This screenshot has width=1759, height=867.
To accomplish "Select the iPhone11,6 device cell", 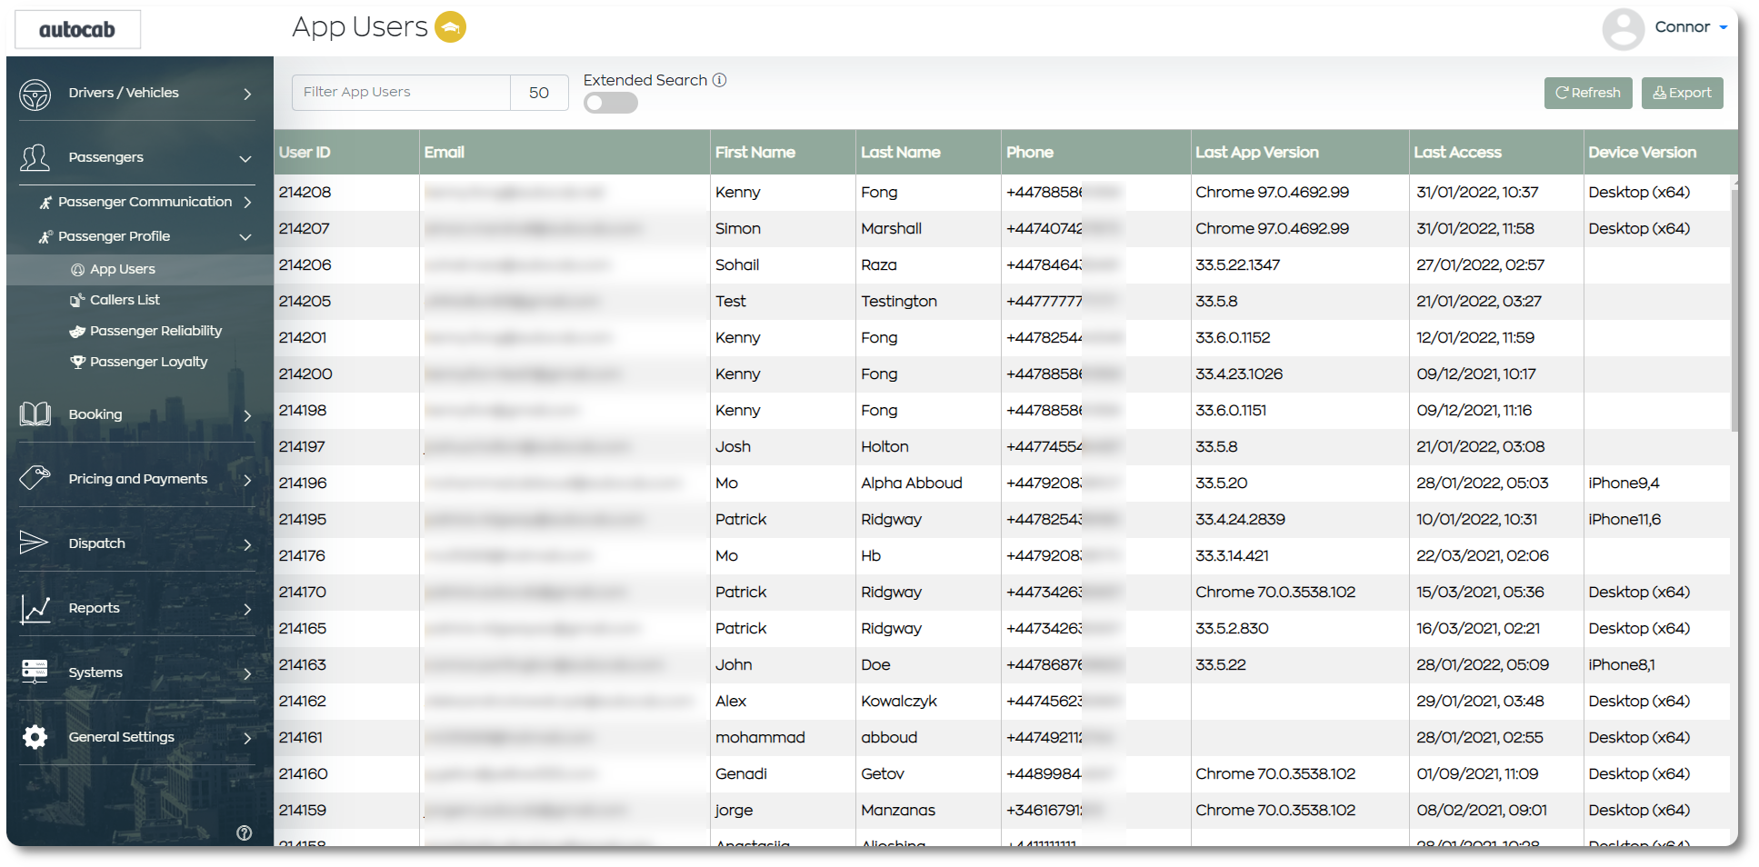I will (x=1656, y=520).
